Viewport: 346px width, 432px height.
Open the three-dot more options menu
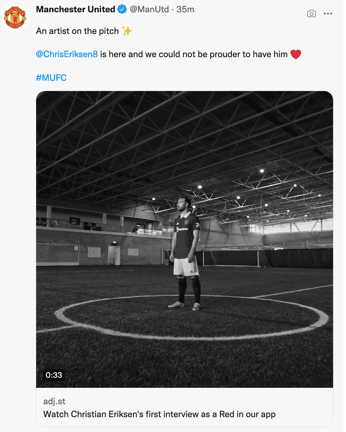click(328, 14)
